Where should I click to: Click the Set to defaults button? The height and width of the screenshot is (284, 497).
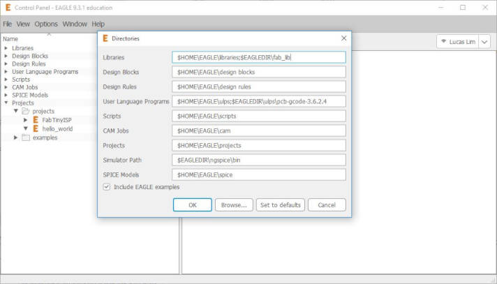[x=281, y=205]
